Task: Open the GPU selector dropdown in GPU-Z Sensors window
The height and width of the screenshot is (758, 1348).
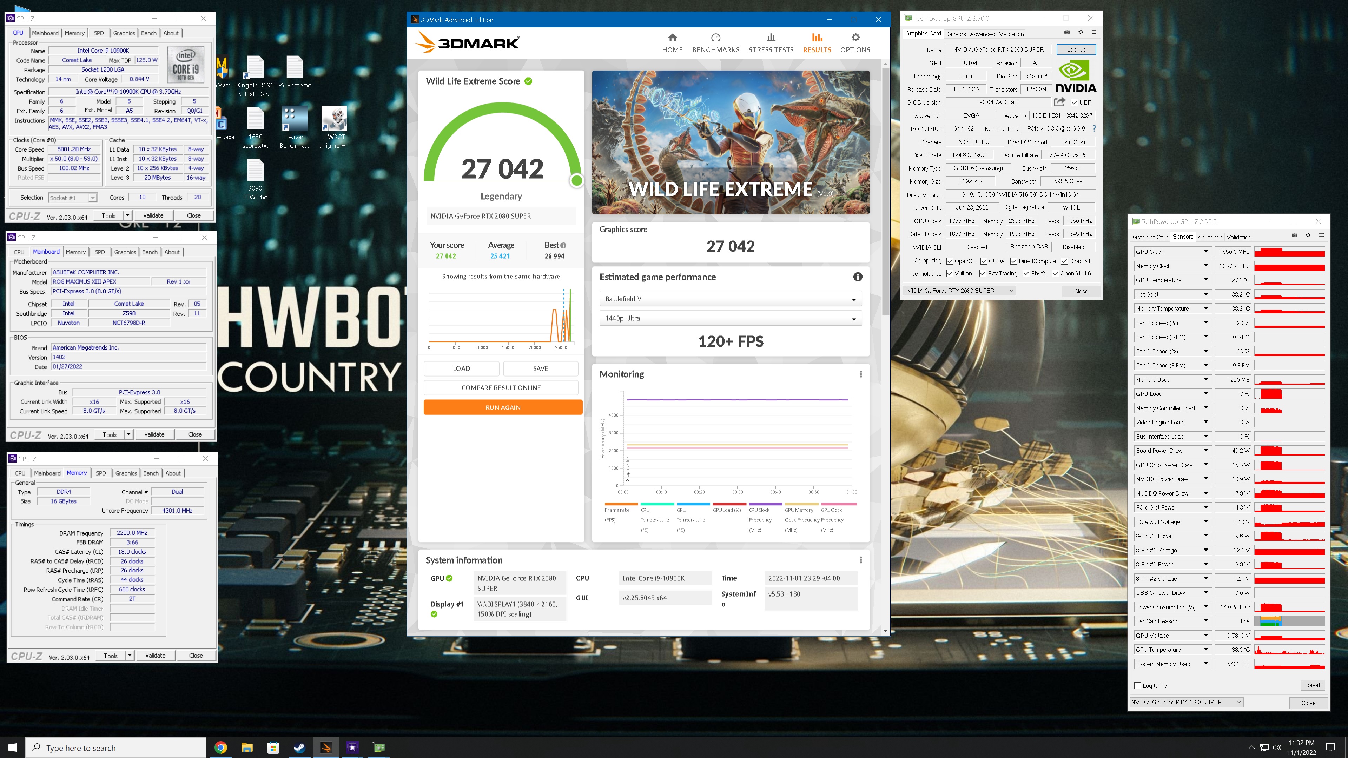Action: tap(1186, 702)
